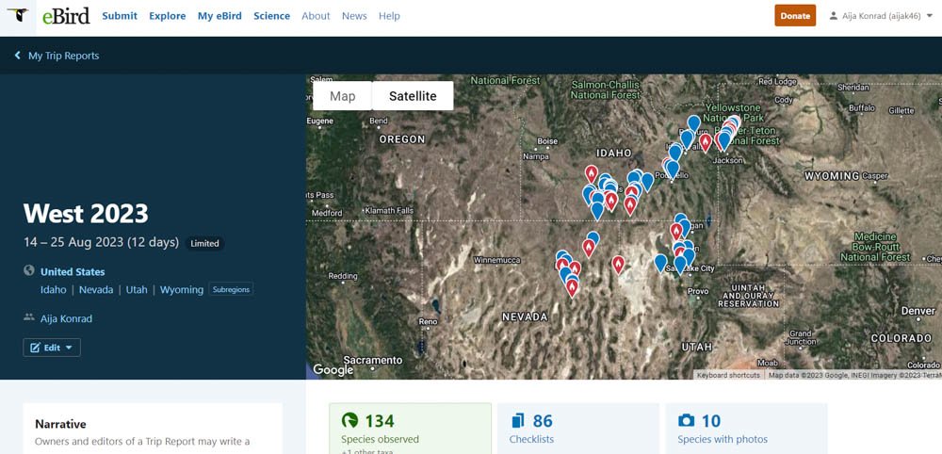The image size is (942, 454).
Task: Click the Google logo on the map
Action: 333,370
